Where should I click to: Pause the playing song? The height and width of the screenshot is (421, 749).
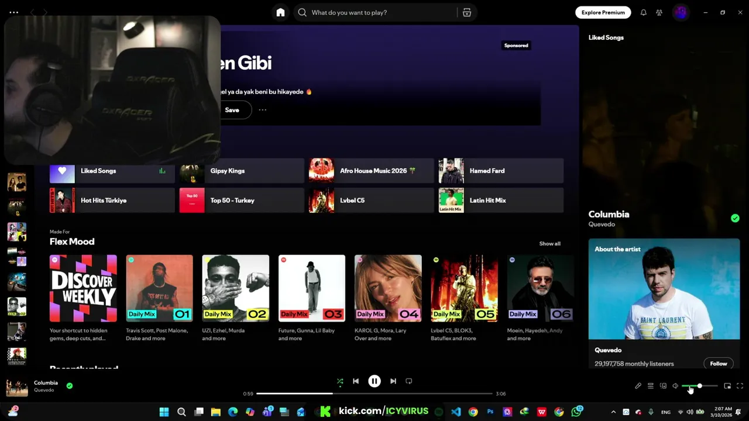tap(374, 381)
